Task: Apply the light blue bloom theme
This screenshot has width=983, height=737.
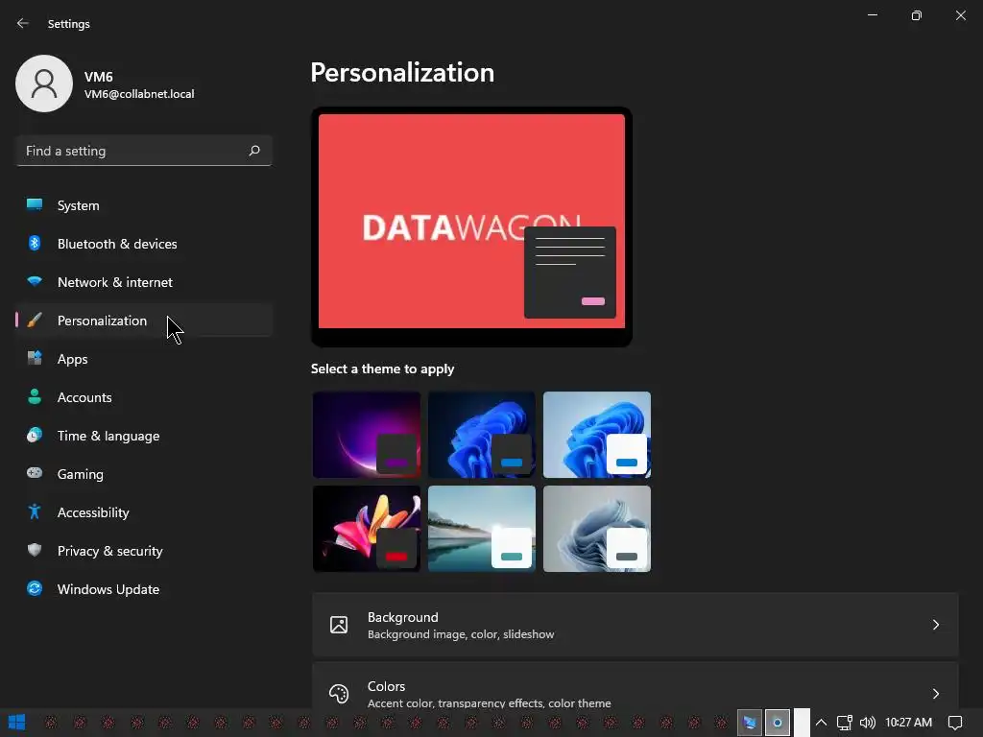Action: pos(597,435)
